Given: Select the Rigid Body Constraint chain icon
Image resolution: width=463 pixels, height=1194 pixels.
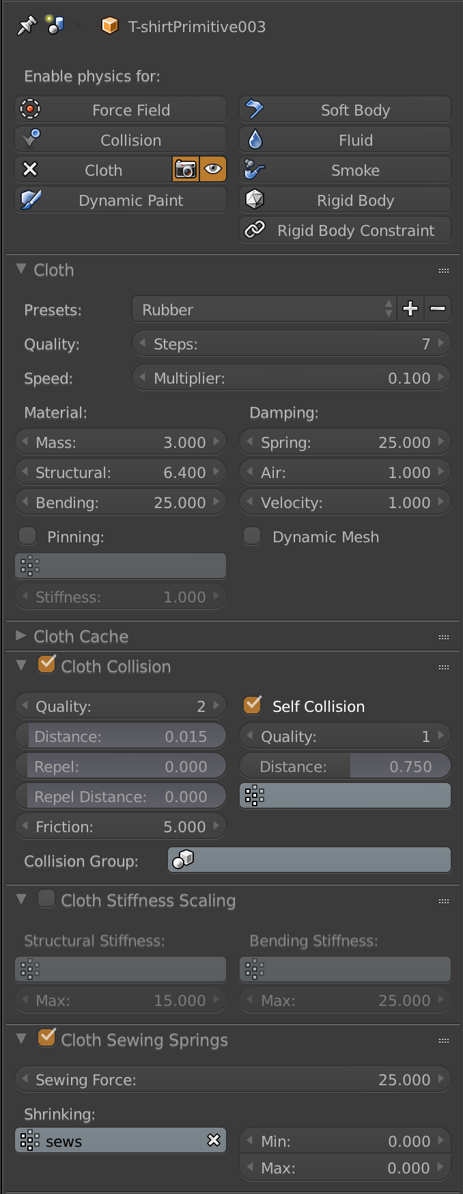Looking at the screenshot, I should 253,230.
